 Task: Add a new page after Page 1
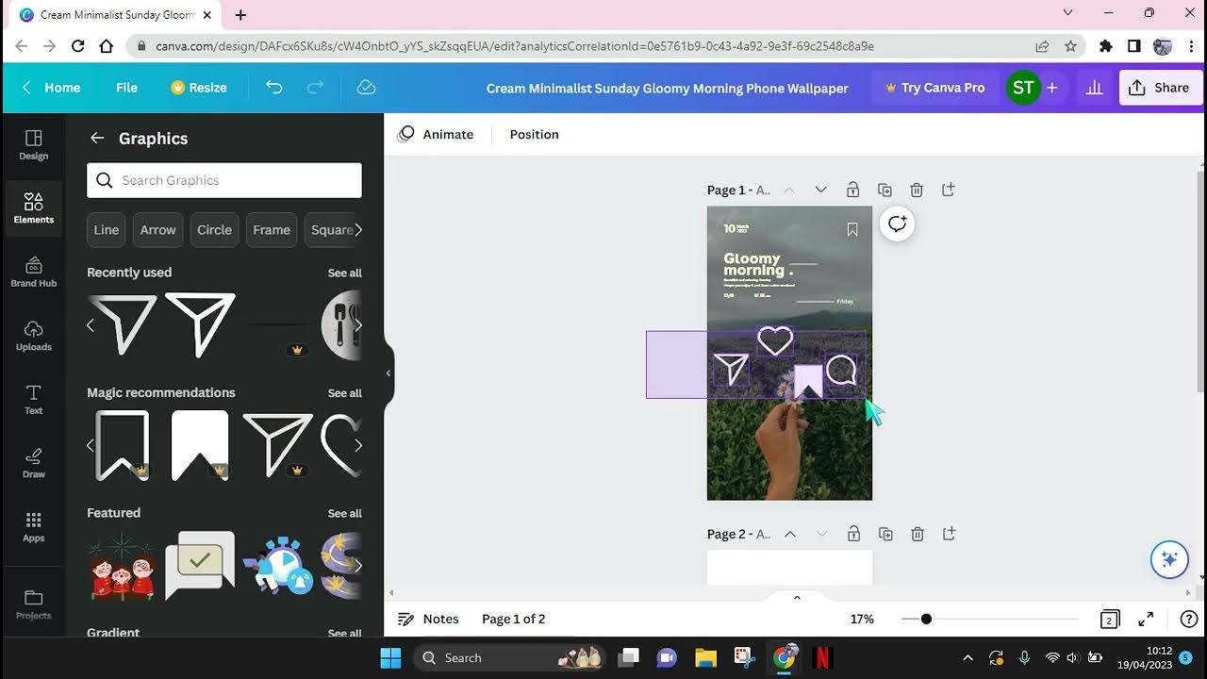(949, 190)
